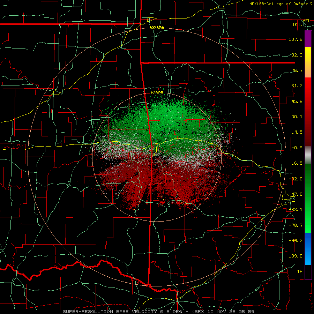Click the 100 NMI range ring label
The image size is (314, 314).
(157, 28)
